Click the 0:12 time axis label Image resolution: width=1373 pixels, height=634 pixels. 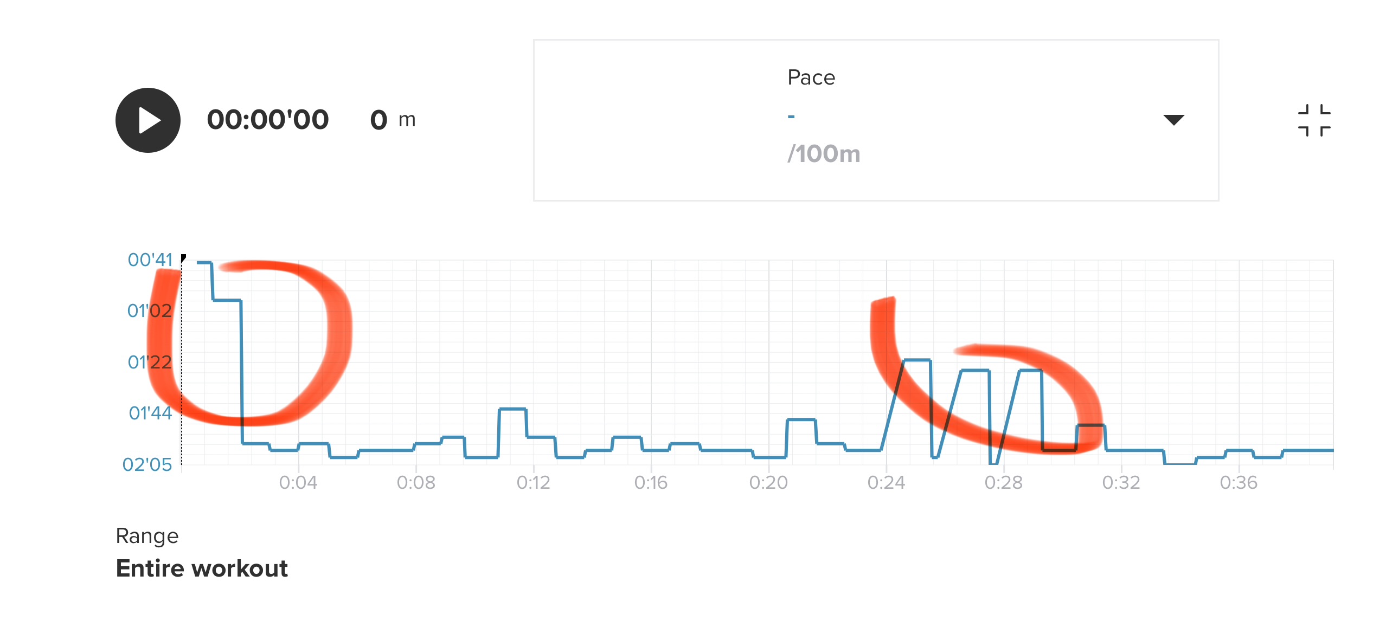pyautogui.click(x=533, y=482)
